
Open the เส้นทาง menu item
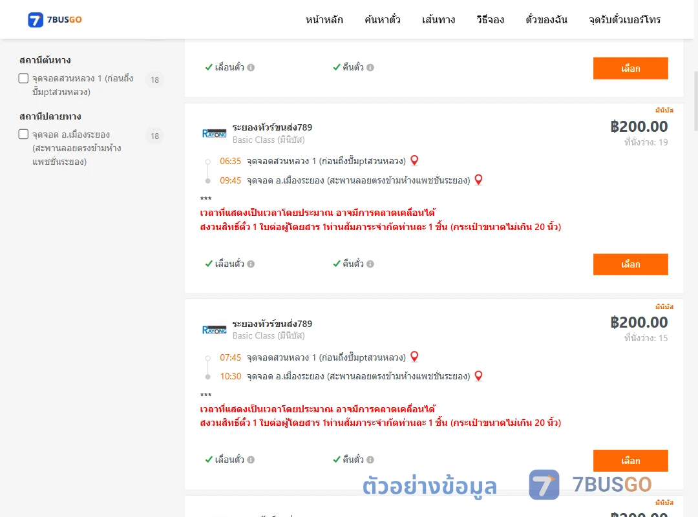tap(438, 19)
